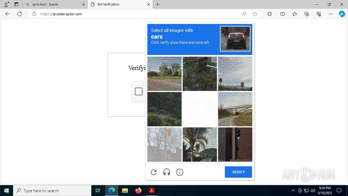Screen dimensions: 348x196
Task: Open browser Extensions menu
Action: [269, 14]
